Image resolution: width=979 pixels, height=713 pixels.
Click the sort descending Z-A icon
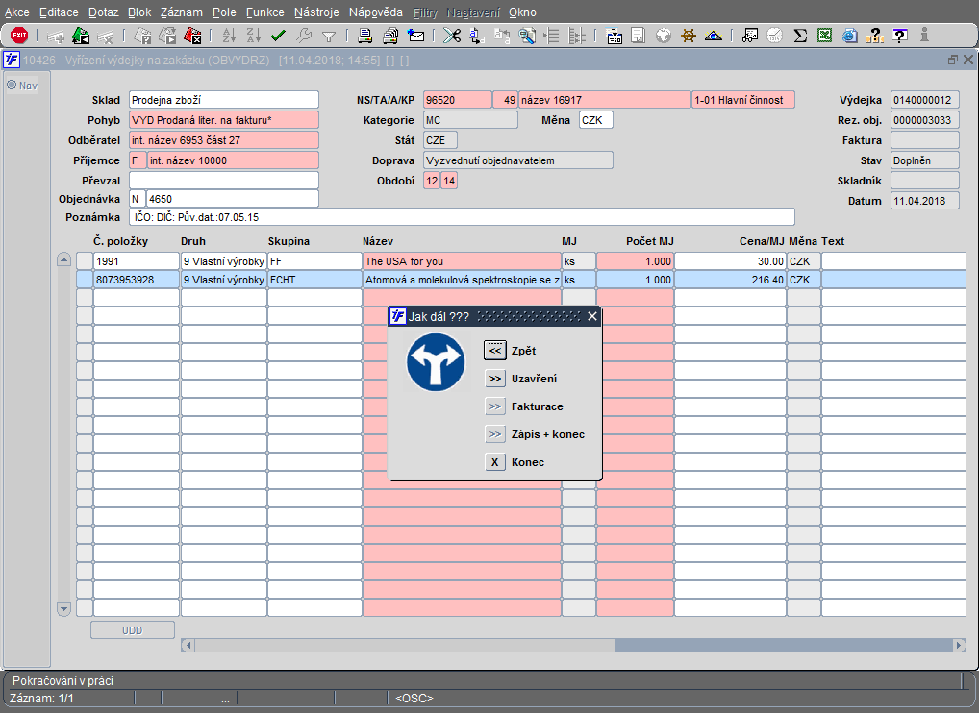click(x=253, y=36)
